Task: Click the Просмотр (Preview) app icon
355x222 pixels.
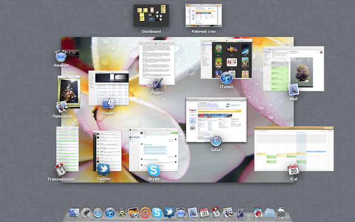Action: tap(62, 105)
